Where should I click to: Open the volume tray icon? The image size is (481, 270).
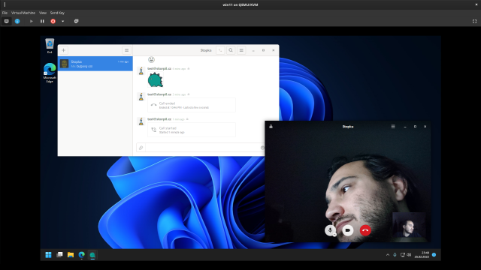click(x=409, y=255)
